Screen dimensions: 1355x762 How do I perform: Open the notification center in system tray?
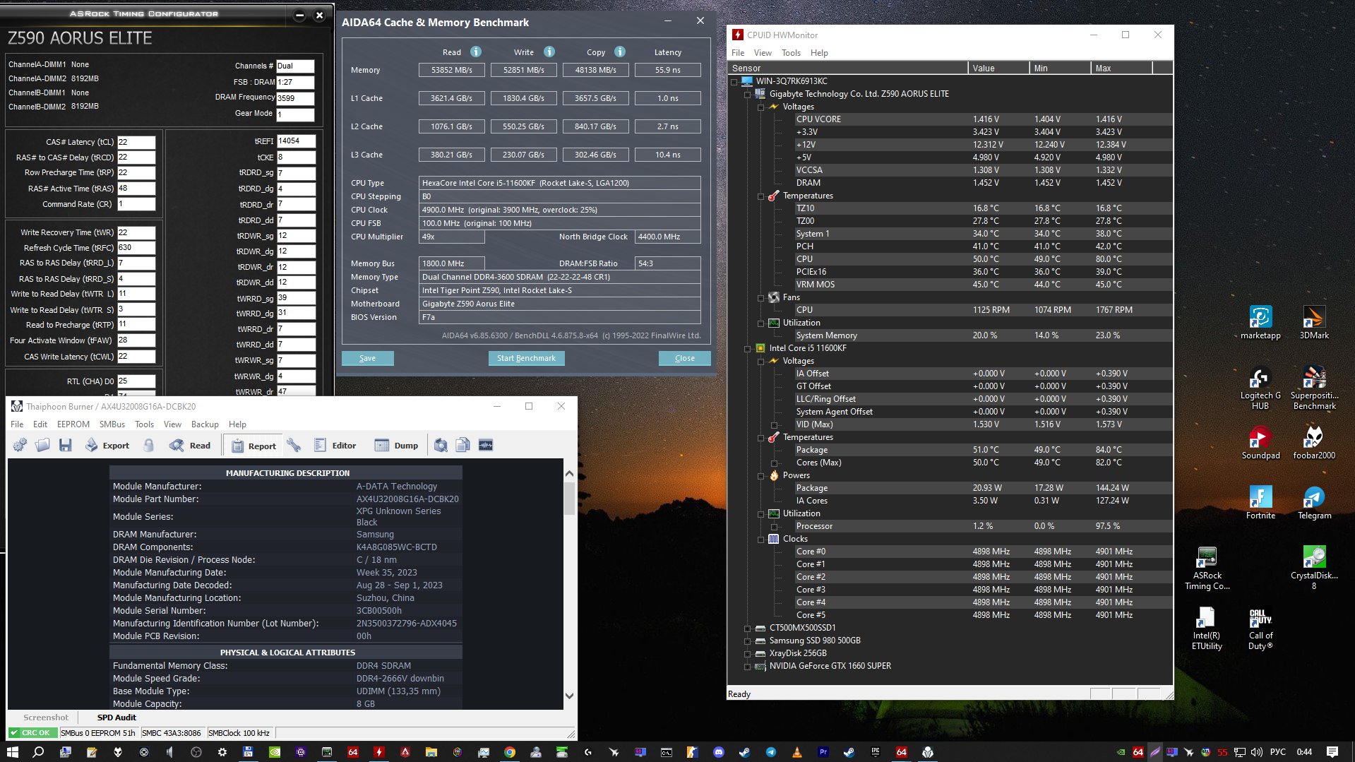(x=1332, y=752)
